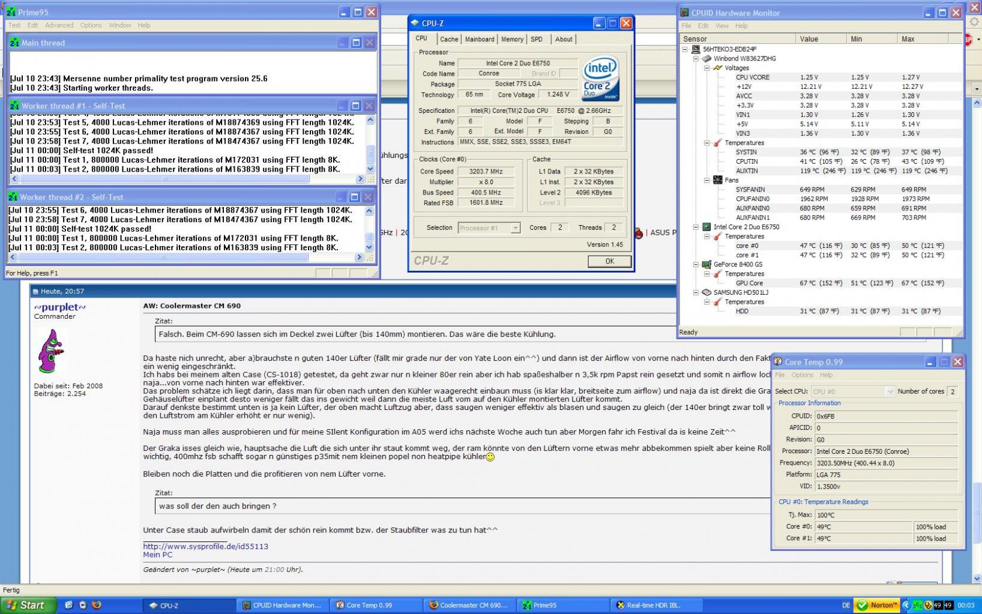Click the Prime95 icon in the Main thread title bar
Screen dimensions: 982x614
14,43
